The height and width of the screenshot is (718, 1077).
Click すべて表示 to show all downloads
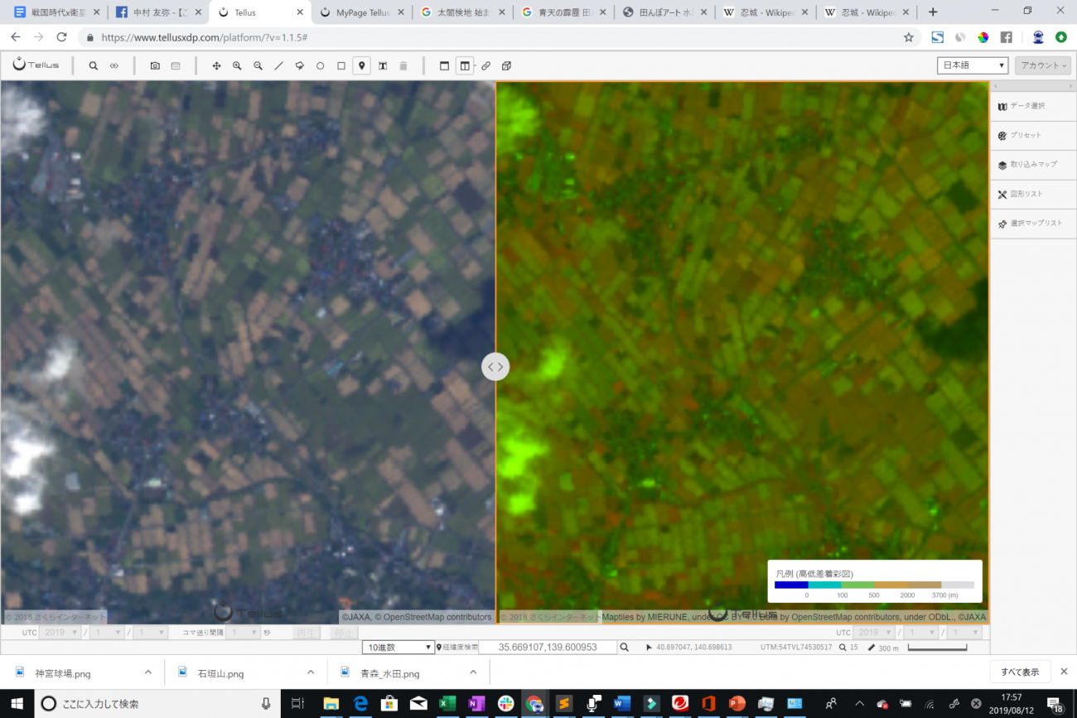click(1020, 672)
